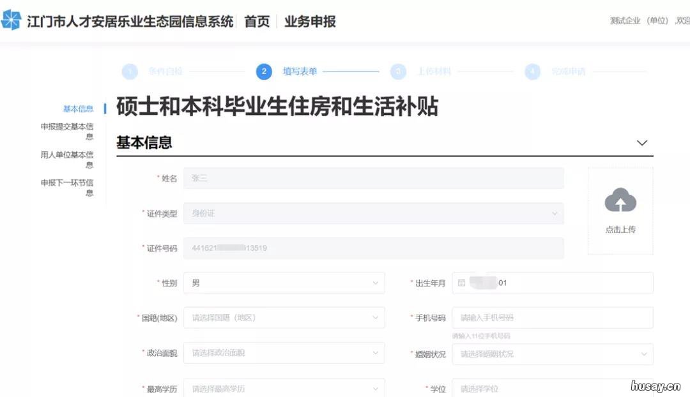
Task: Open the 性别 dropdown showing 男
Action: click(283, 282)
